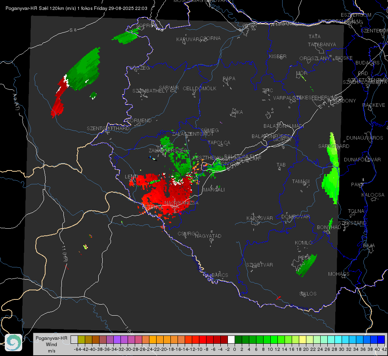Click the DUNAFÖLDVÁR label
This screenshot has height=356, width=388.
(362, 159)
